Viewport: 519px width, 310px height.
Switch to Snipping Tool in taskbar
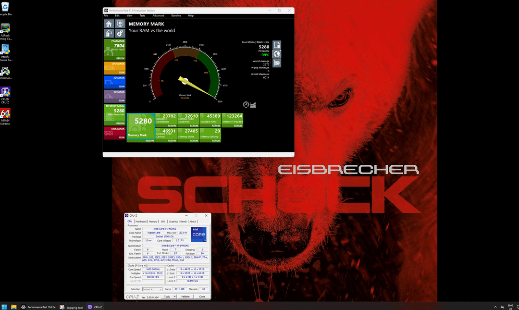click(71, 307)
